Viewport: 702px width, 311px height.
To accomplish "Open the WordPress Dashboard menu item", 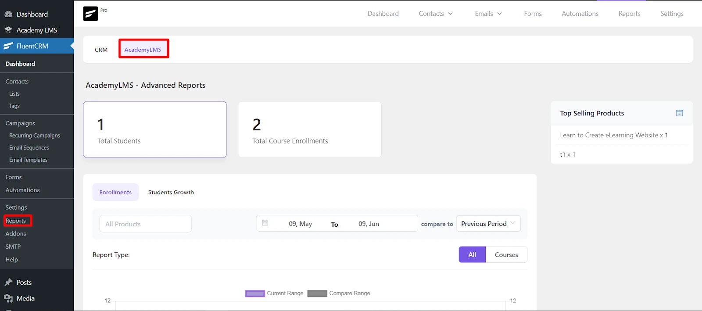I will point(32,14).
